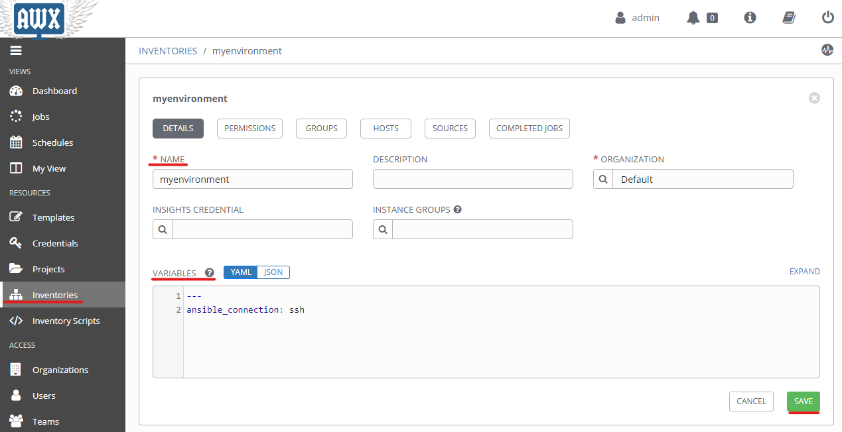Image resolution: width=842 pixels, height=432 pixels.
Task: Open Jobs in sidebar
Action: pos(62,117)
